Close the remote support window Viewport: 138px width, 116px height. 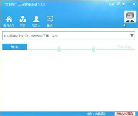(134, 4)
